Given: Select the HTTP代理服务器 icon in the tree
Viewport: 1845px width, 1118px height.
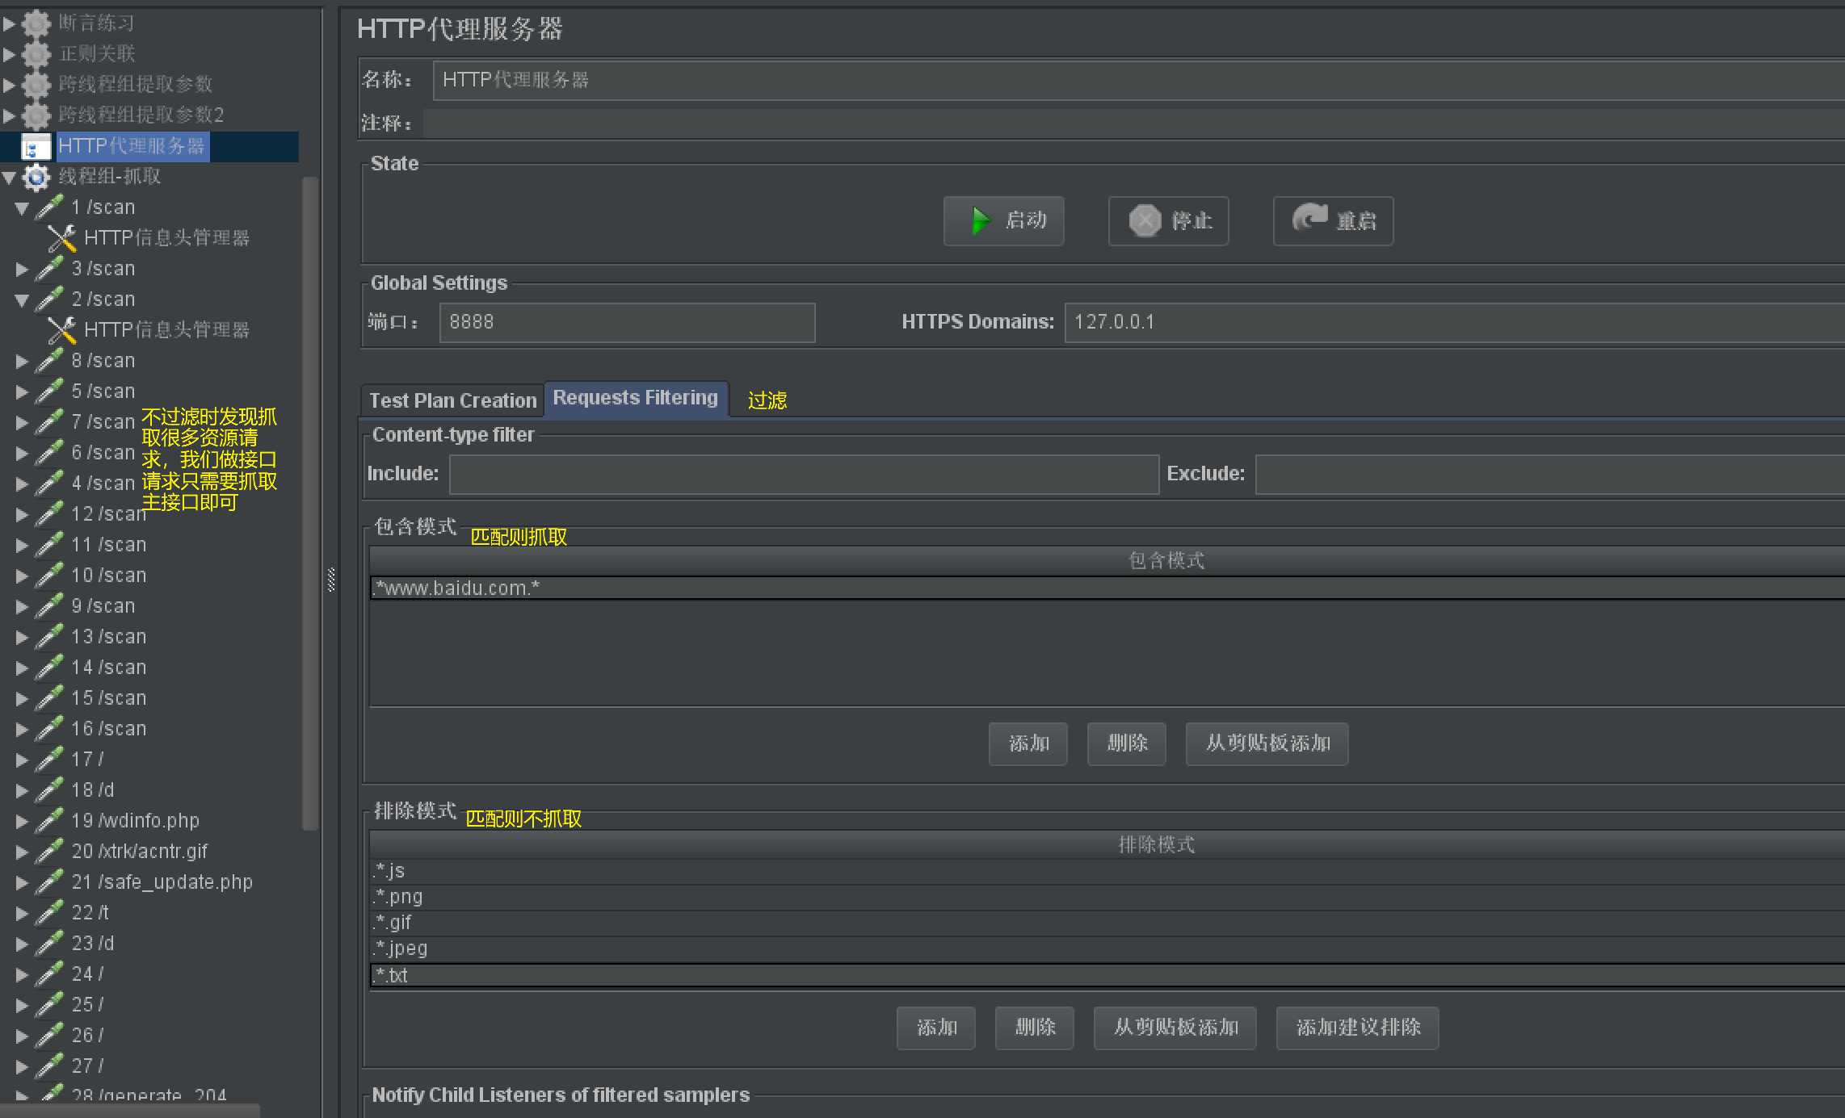Looking at the screenshot, I should point(35,147).
